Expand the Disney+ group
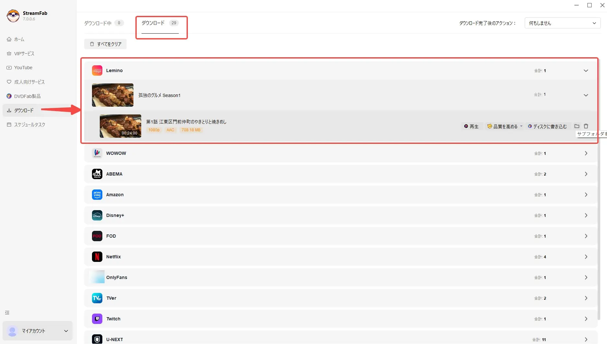607x344 pixels. 586,215
